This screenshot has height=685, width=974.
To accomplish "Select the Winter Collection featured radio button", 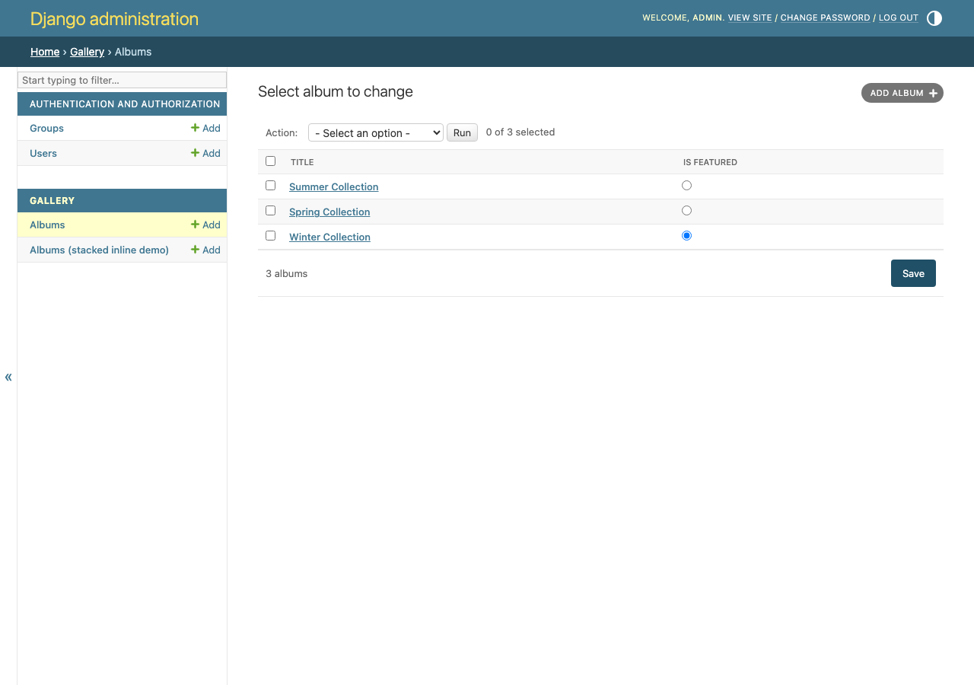I will (x=686, y=236).
